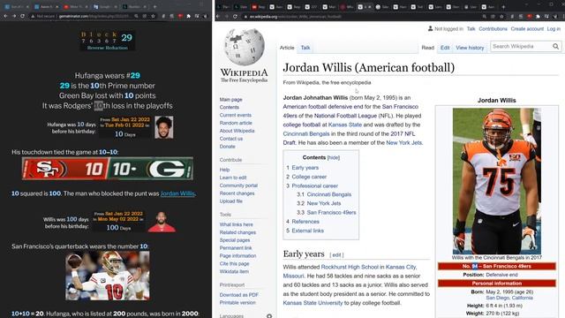Open the New York Jets link in intro

coord(404,143)
